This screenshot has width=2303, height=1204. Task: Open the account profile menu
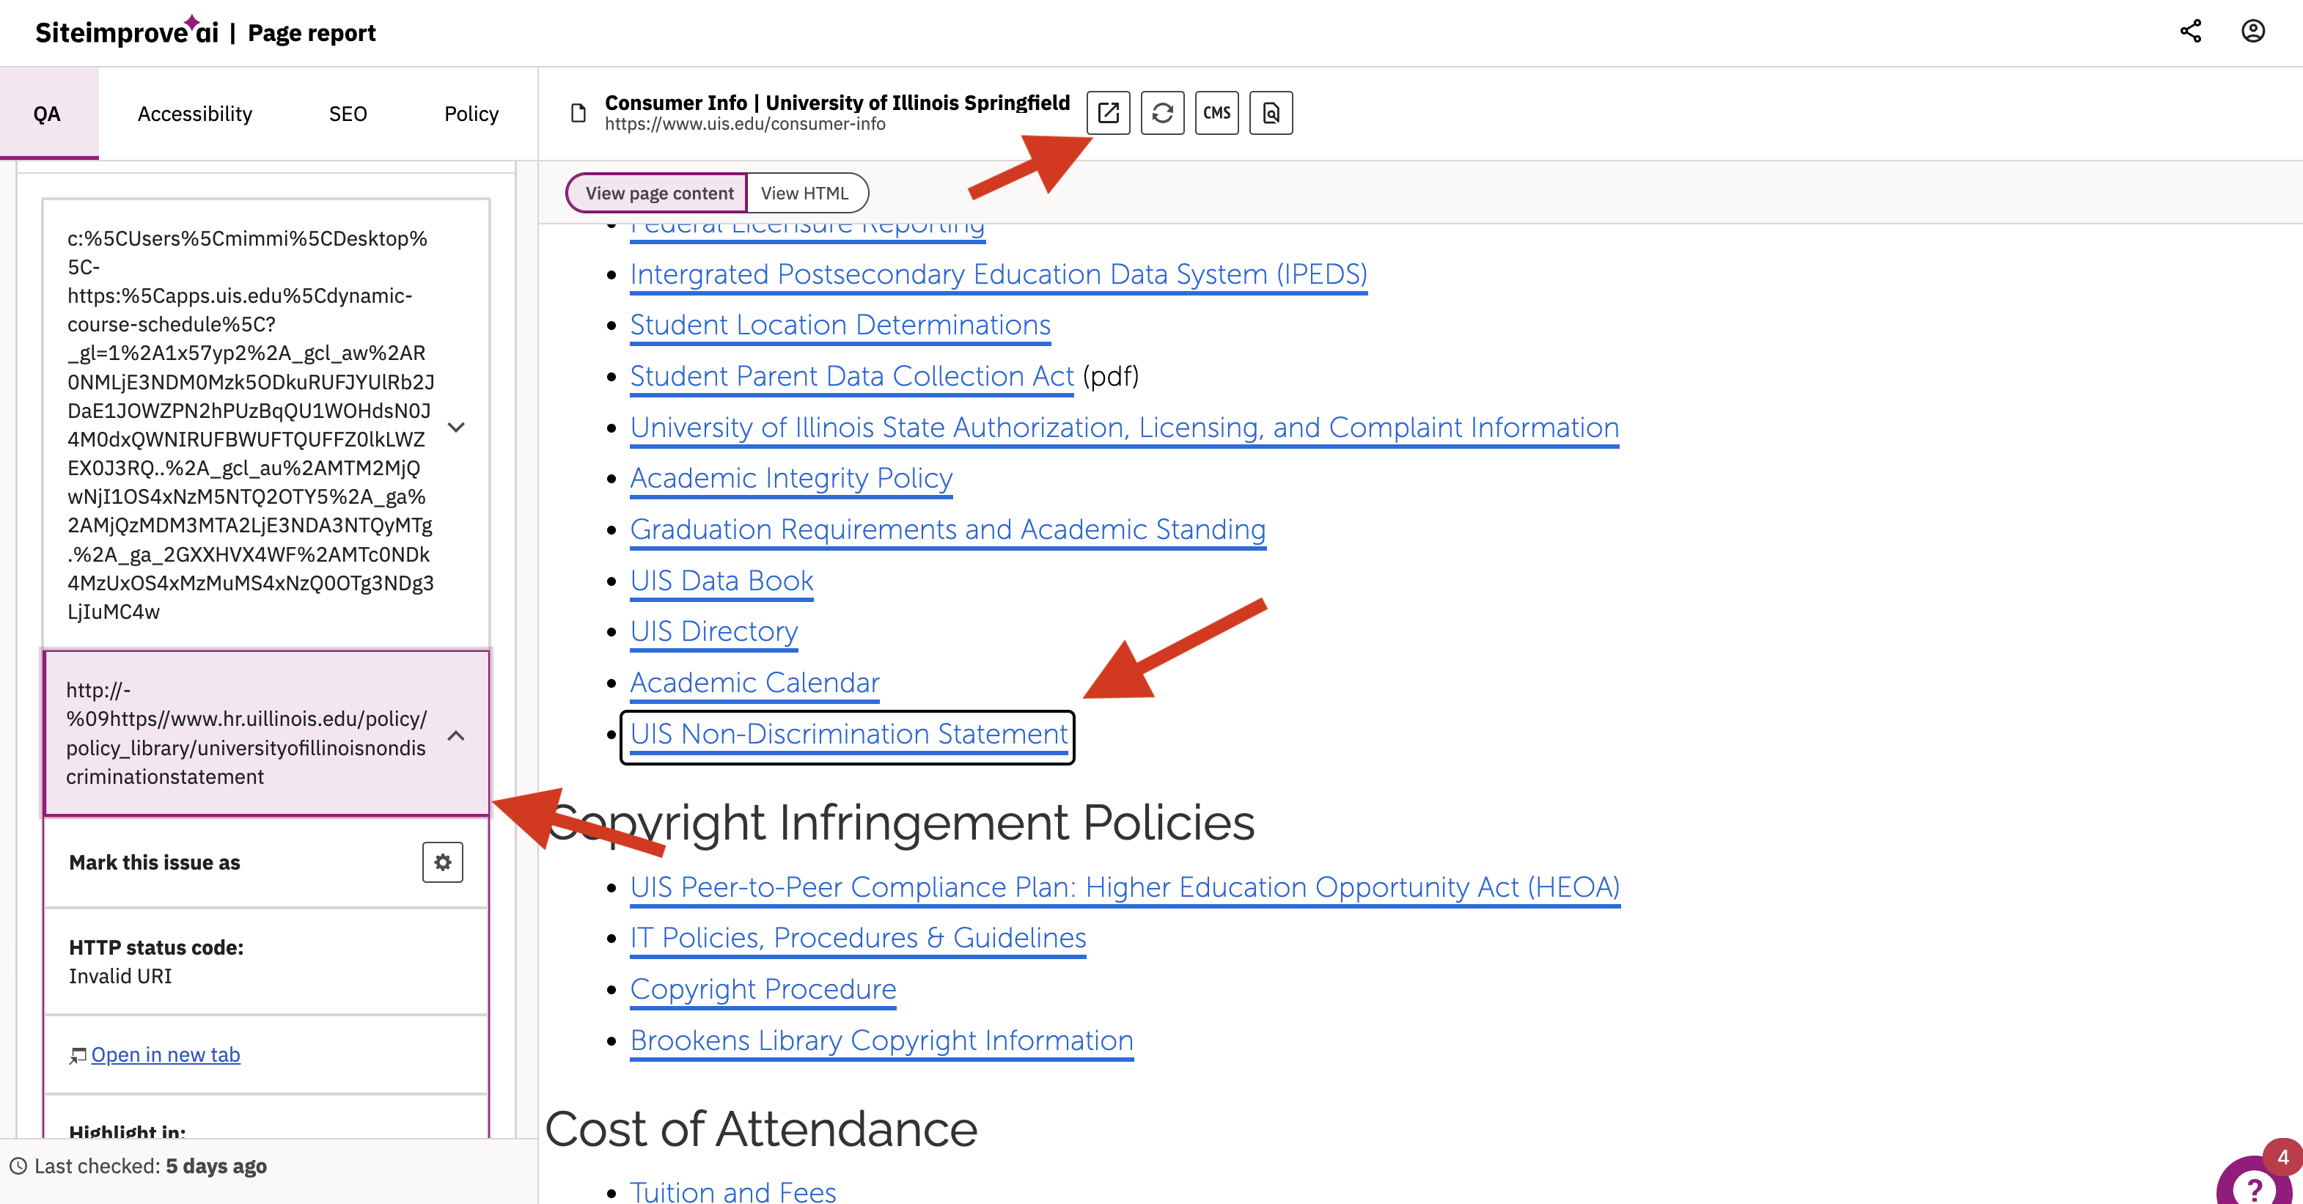(x=2253, y=32)
